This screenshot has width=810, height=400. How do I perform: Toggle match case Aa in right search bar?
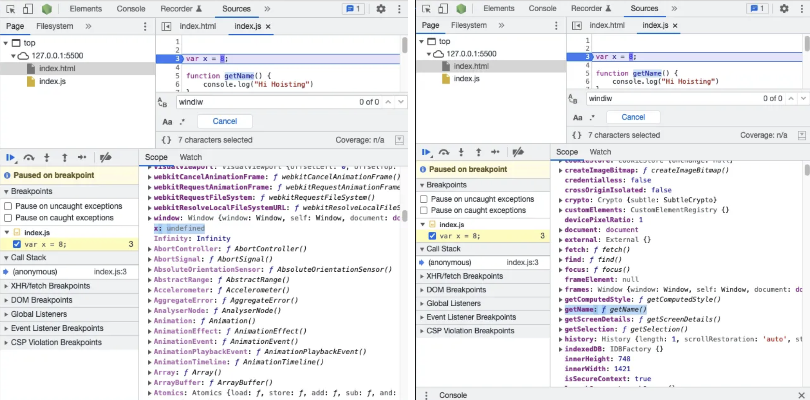(577, 118)
